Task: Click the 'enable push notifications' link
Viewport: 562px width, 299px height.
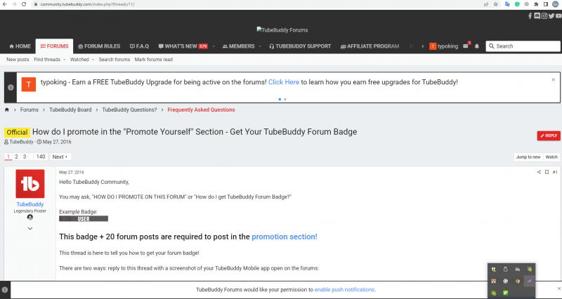Action: pyautogui.click(x=344, y=289)
